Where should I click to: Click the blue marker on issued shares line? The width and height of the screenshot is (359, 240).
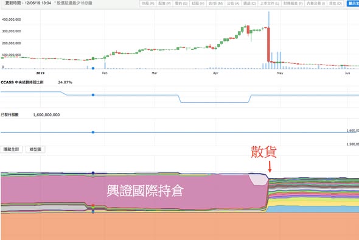coord(93,132)
